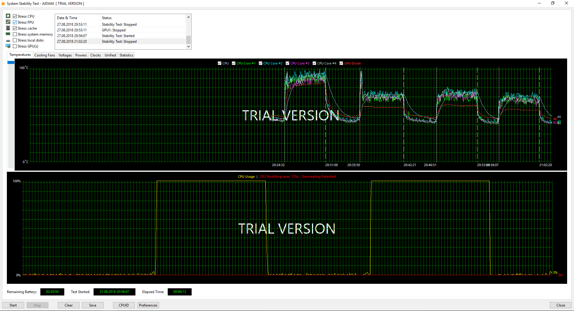Click the 20:31:00 time marker on graph
Viewport: 574px width, 311px height.
[332, 165]
